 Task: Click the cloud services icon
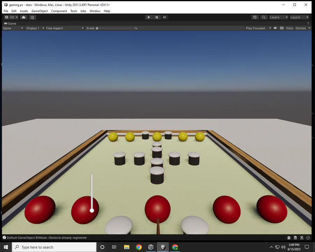point(24,17)
